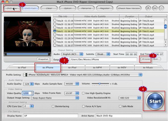This screenshot has width=168, height=121.
Task: Open the output folder with Open
Action: pos(156,59)
